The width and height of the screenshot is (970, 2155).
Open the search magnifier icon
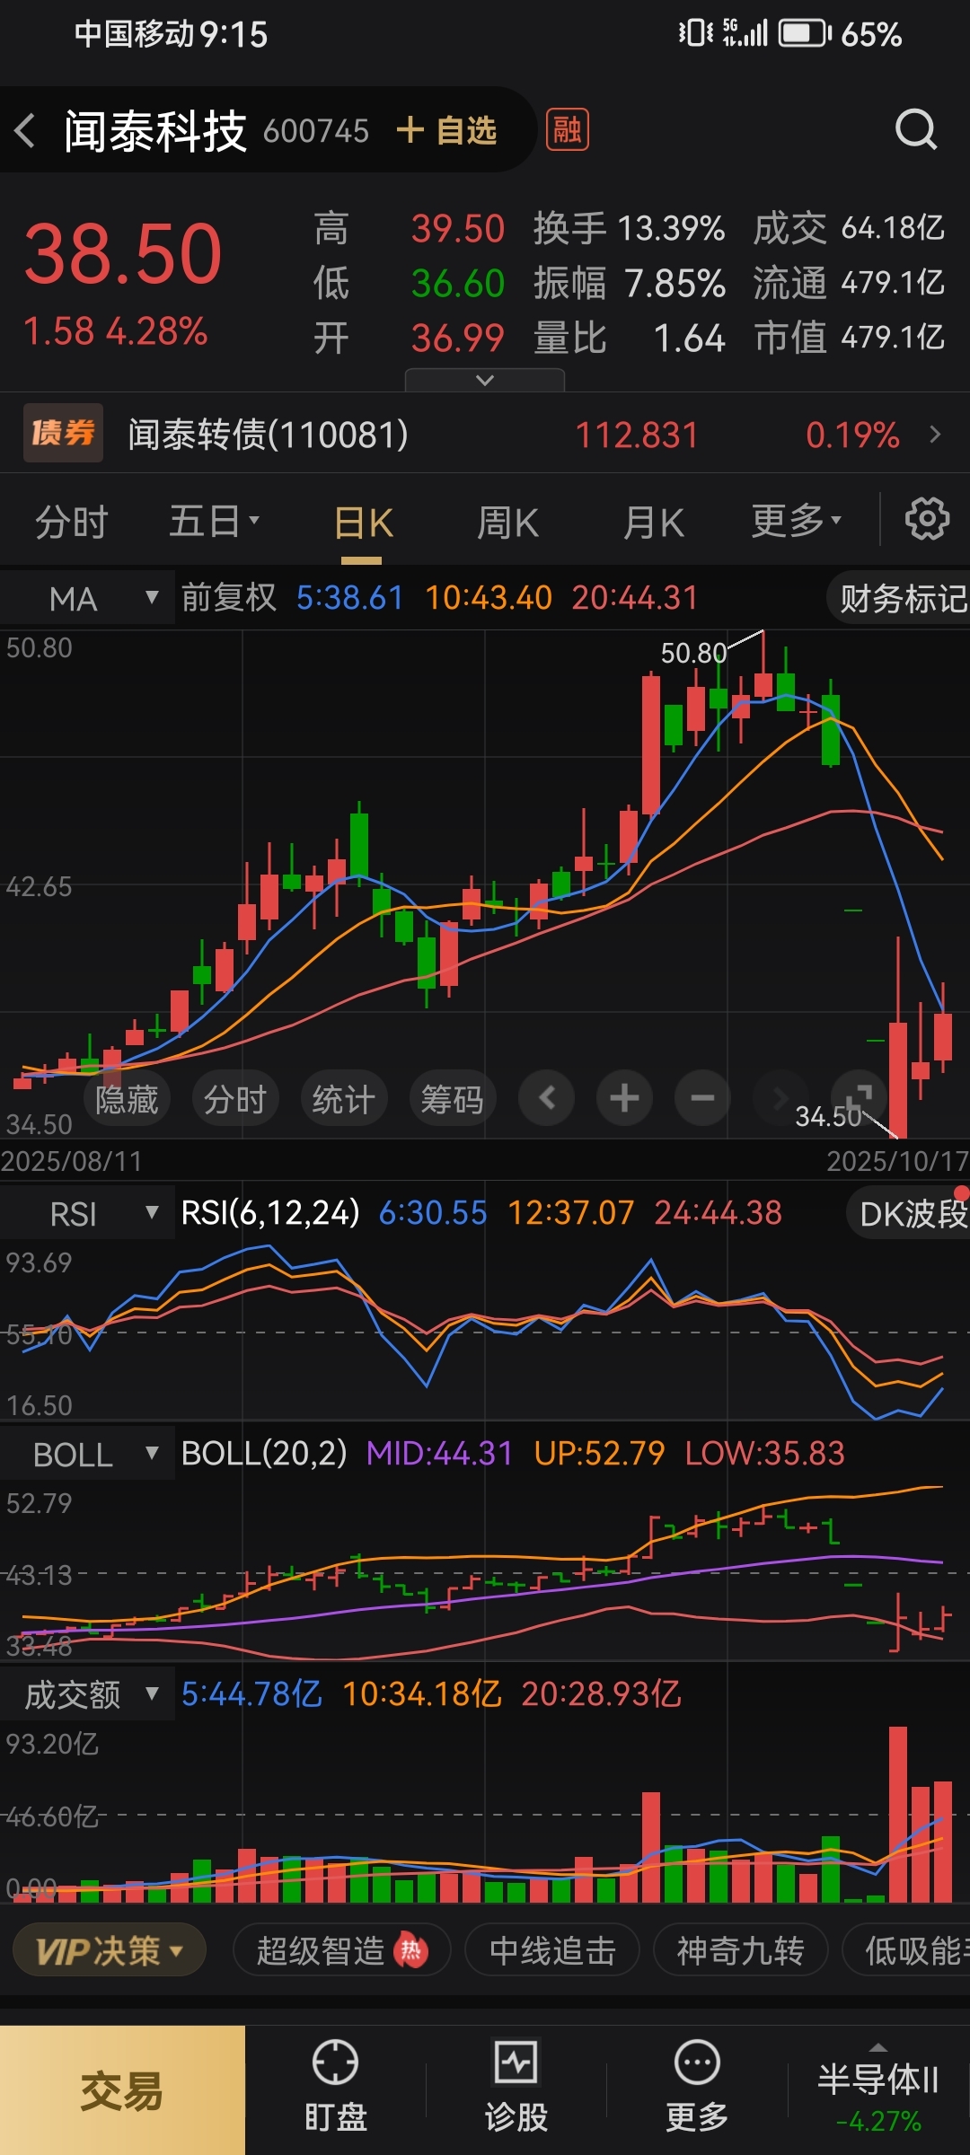tap(916, 130)
